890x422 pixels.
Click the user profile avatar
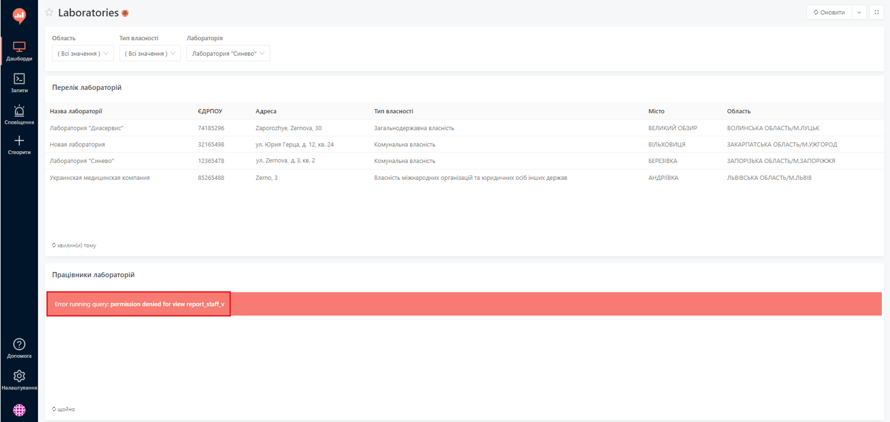point(19,410)
